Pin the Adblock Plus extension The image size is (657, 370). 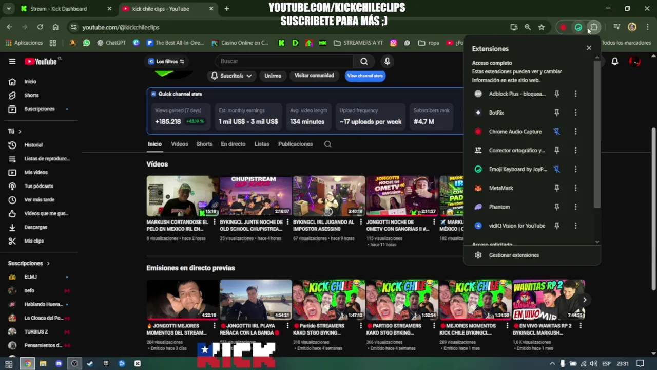pyautogui.click(x=556, y=94)
